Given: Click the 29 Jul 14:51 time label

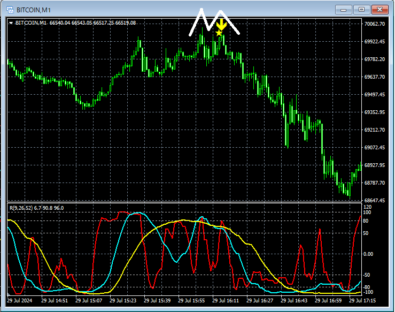Looking at the screenshot, I should (x=55, y=301).
